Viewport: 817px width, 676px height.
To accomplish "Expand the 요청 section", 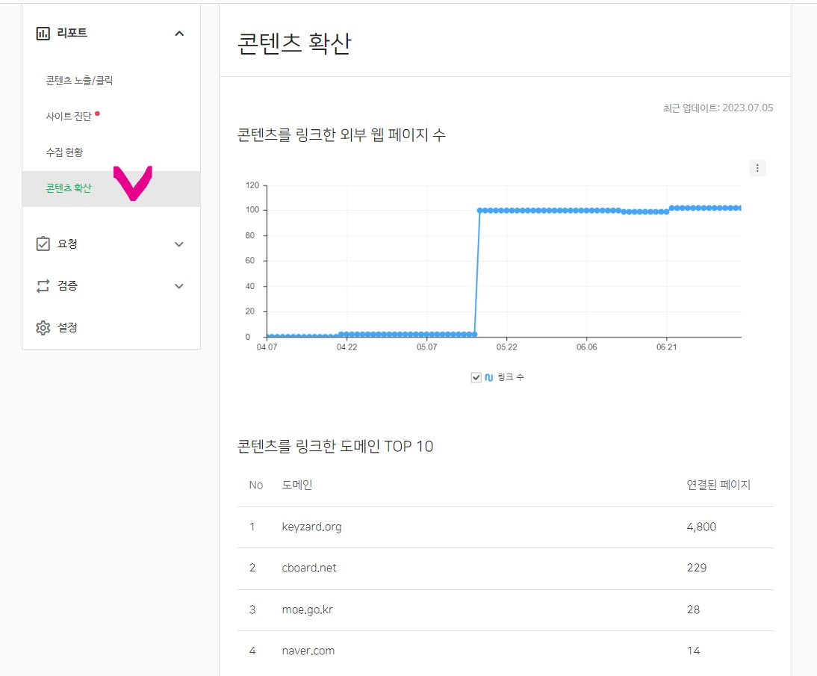I will click(178, 244).
